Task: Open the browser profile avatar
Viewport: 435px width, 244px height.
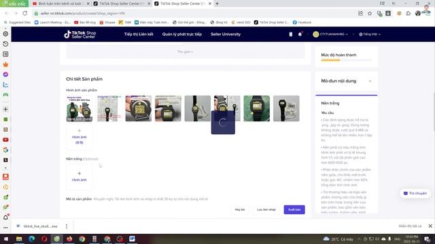Action: (x=418, y=14)
